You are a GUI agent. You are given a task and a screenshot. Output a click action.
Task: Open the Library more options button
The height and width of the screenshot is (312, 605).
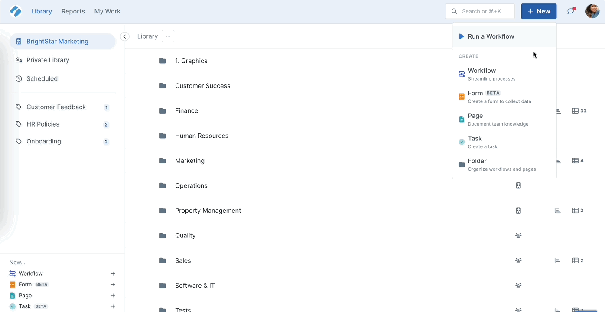point(168,36)
